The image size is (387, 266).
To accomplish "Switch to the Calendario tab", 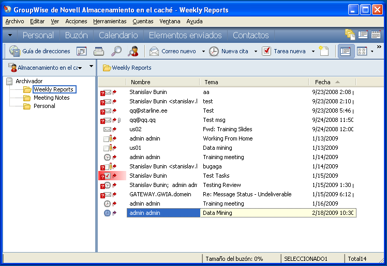I will click(118, 35).
